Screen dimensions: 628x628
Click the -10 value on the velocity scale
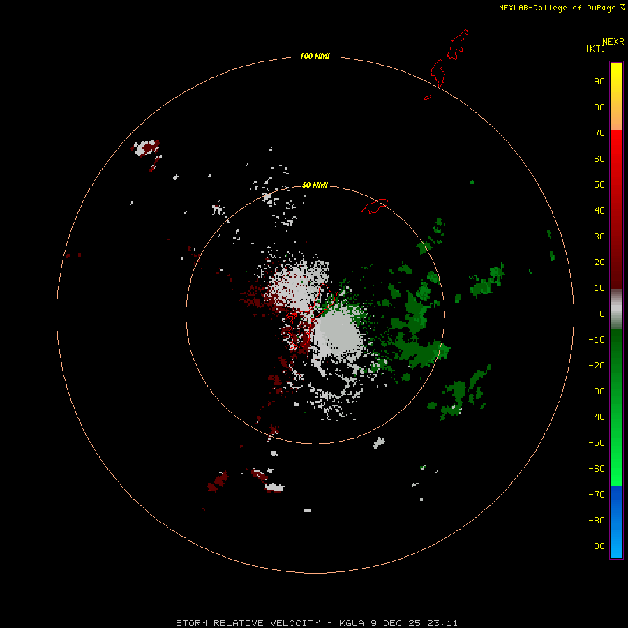(x=597, y=340)
